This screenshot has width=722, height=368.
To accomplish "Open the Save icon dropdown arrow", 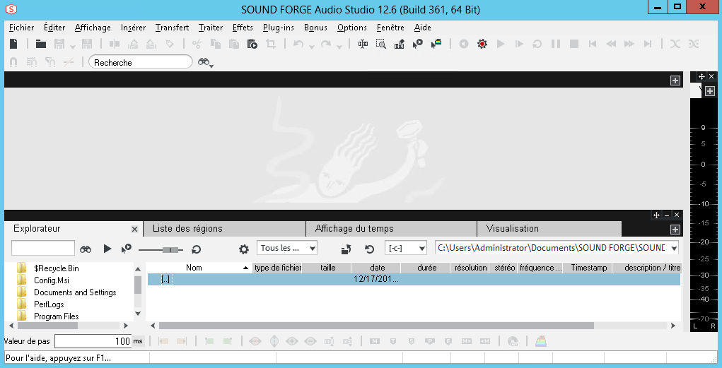I will point(73,47).
